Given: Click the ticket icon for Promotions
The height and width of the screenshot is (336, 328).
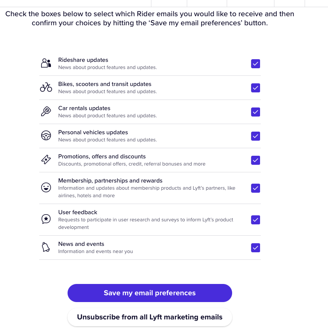Looking at the screenshot, I should [x=46, y=160].
